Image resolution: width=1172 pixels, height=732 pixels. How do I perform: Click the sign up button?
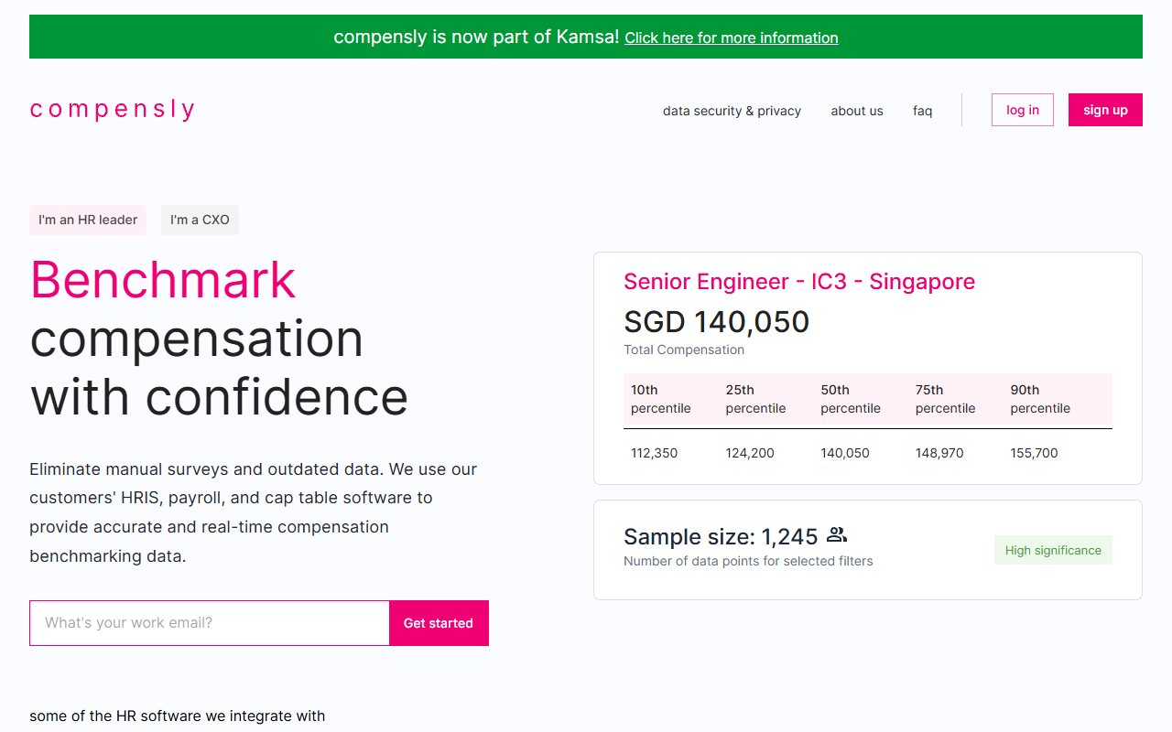(x=1105, y=110)
